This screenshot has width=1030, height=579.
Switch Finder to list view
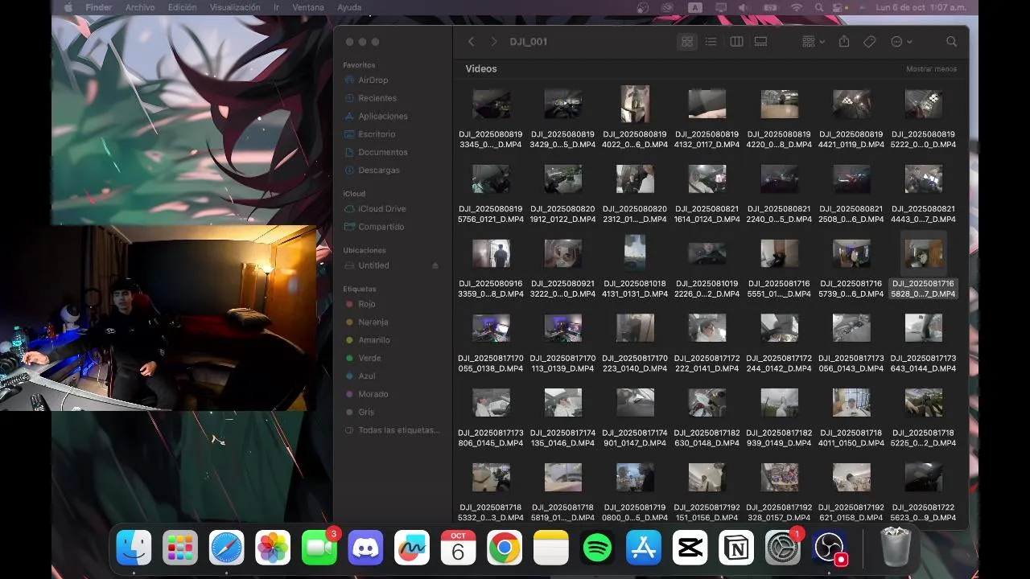click(x=711, y=42)
